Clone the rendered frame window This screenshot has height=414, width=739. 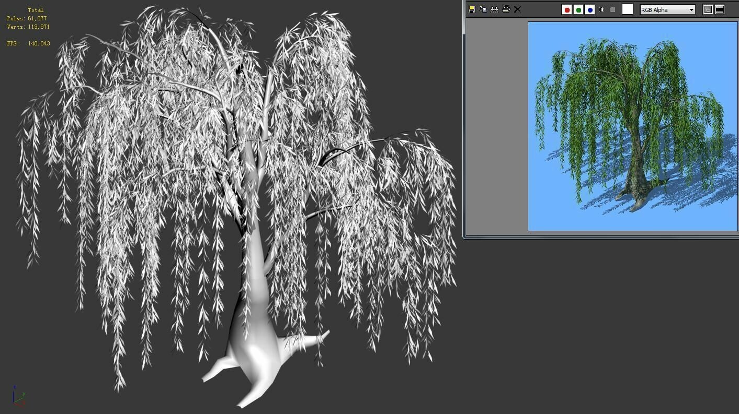point(494,9)
